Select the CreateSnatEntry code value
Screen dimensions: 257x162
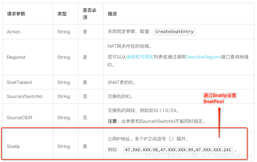174,32
